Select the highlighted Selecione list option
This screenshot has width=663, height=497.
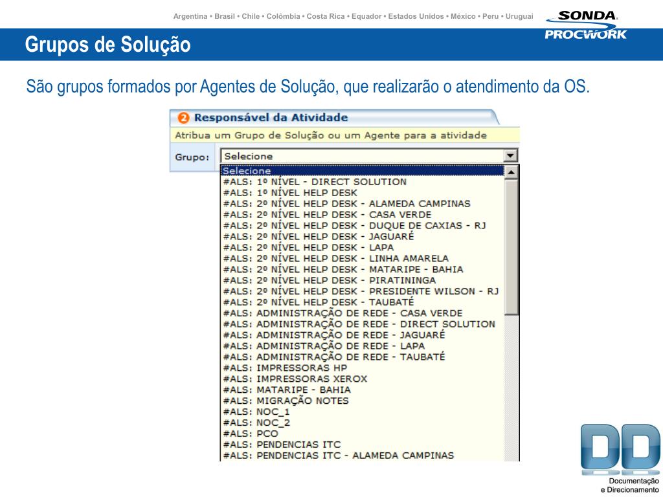[363, 171]
